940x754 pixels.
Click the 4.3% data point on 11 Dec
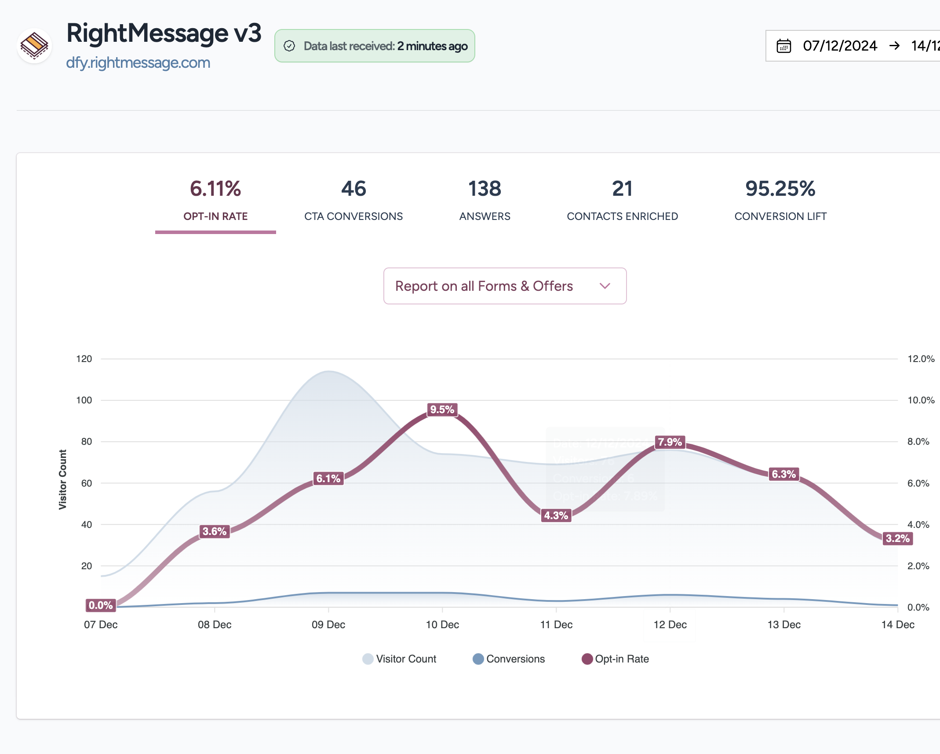pyautogui.click(x=556, y=516)
